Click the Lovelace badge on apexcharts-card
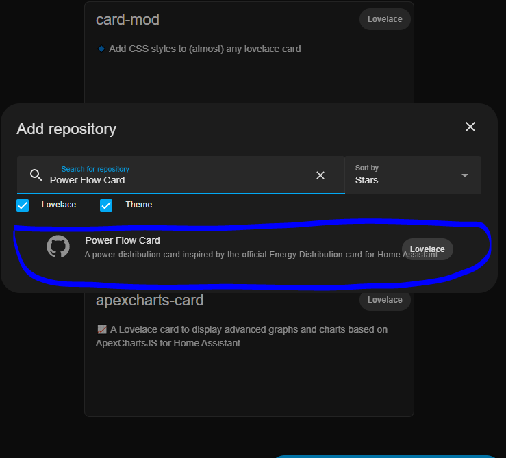The width and height of the screenshot is (506, 458). click(x=385, y=300)
